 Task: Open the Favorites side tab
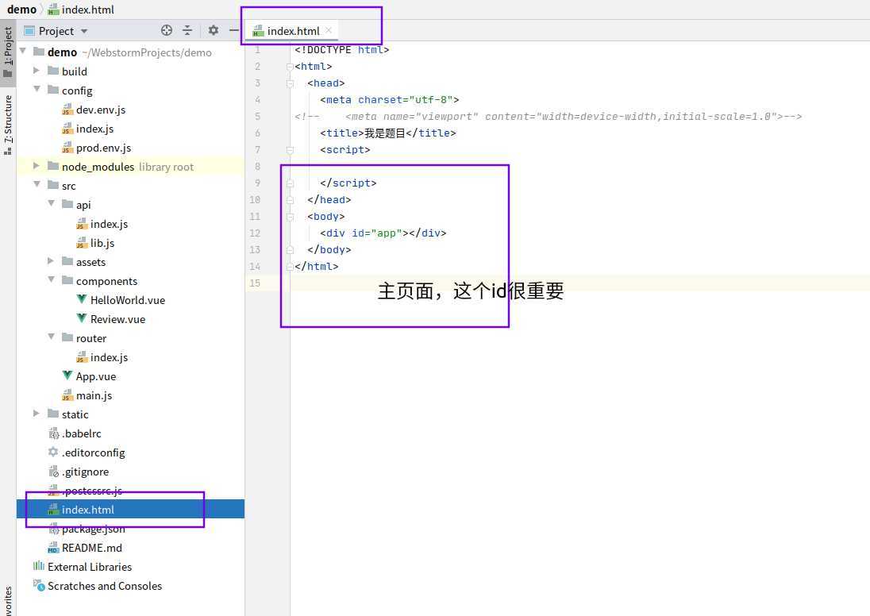coord(8,600)
